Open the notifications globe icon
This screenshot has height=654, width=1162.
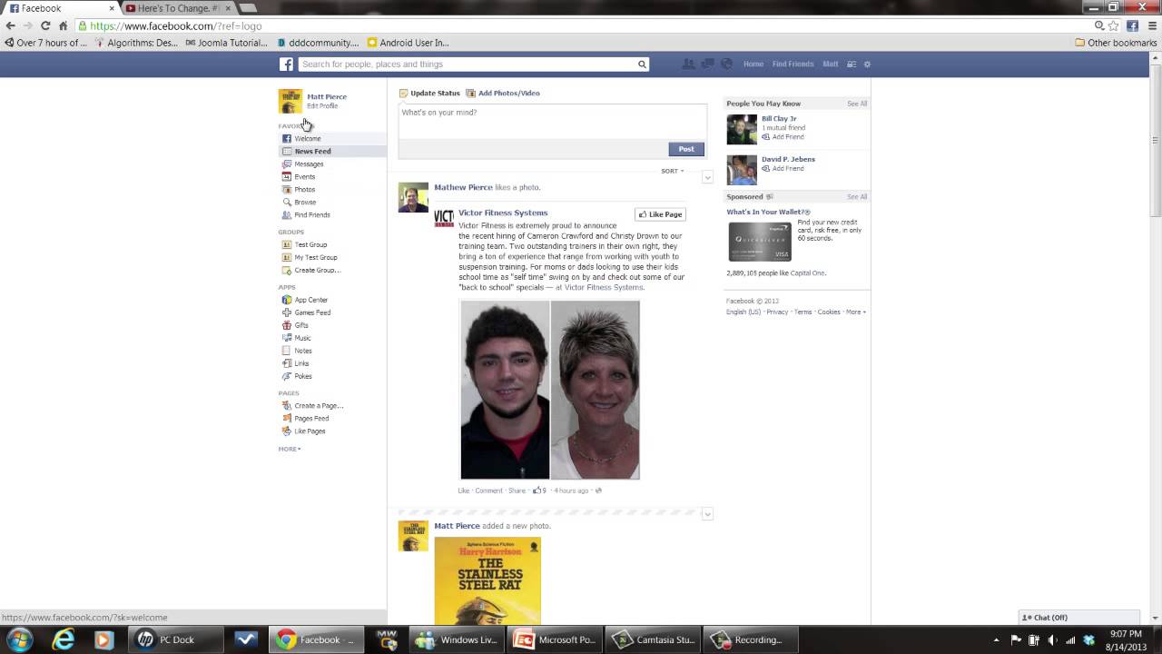(x=726, y=64)
